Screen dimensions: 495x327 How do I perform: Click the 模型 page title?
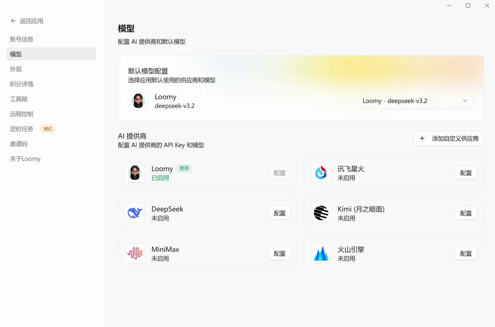(x=126, y=28)
